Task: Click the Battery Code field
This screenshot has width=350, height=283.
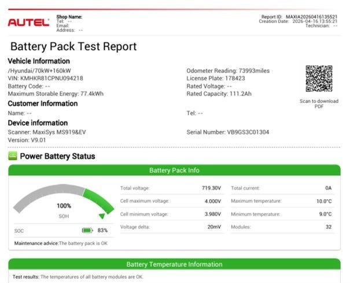Action: 29,86
